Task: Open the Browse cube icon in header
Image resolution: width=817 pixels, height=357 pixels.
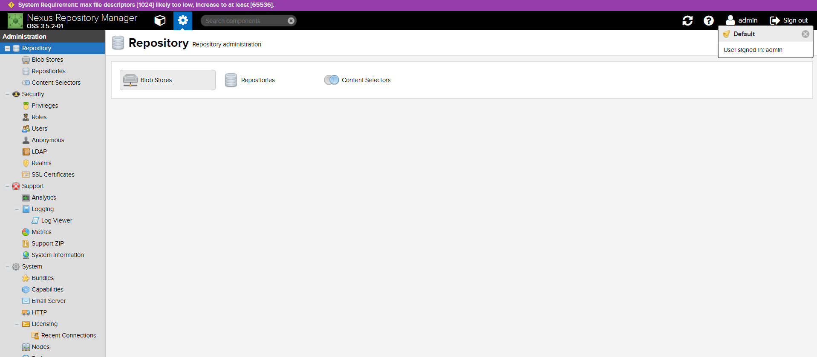Action: pyautogui.click(x=160, y=20)
